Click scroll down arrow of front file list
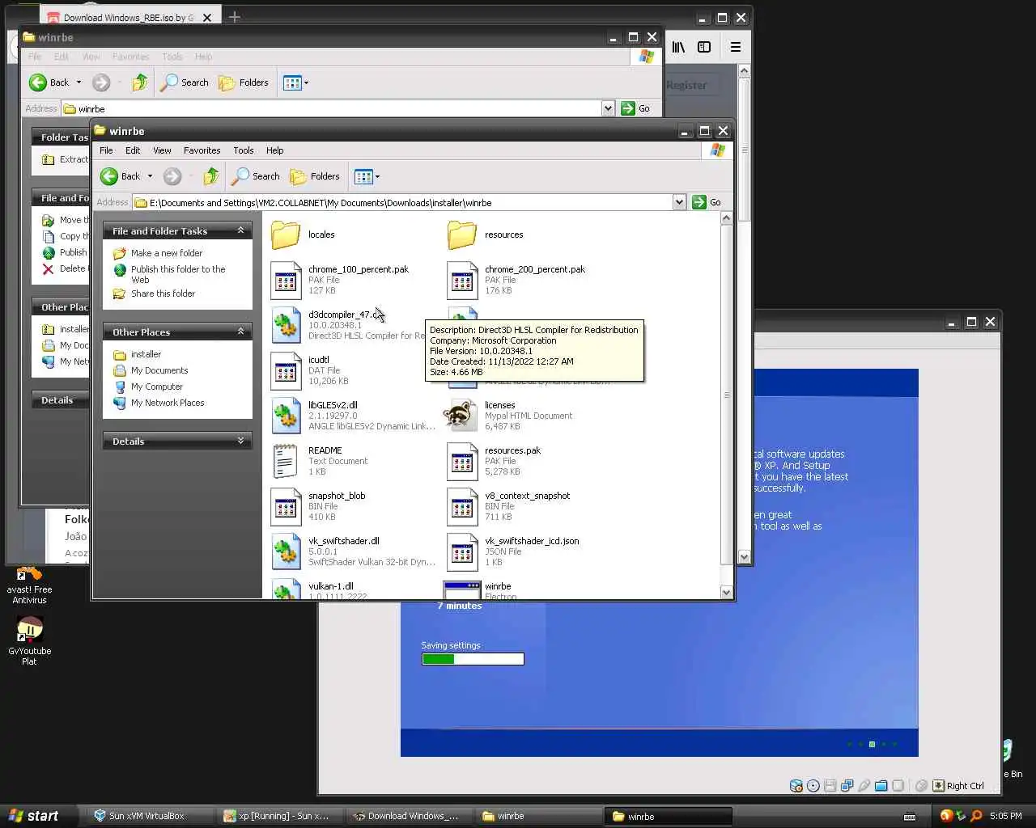The height and width of the screenshot is (828, 1036). pyautogui.click(x=726, y=592)
